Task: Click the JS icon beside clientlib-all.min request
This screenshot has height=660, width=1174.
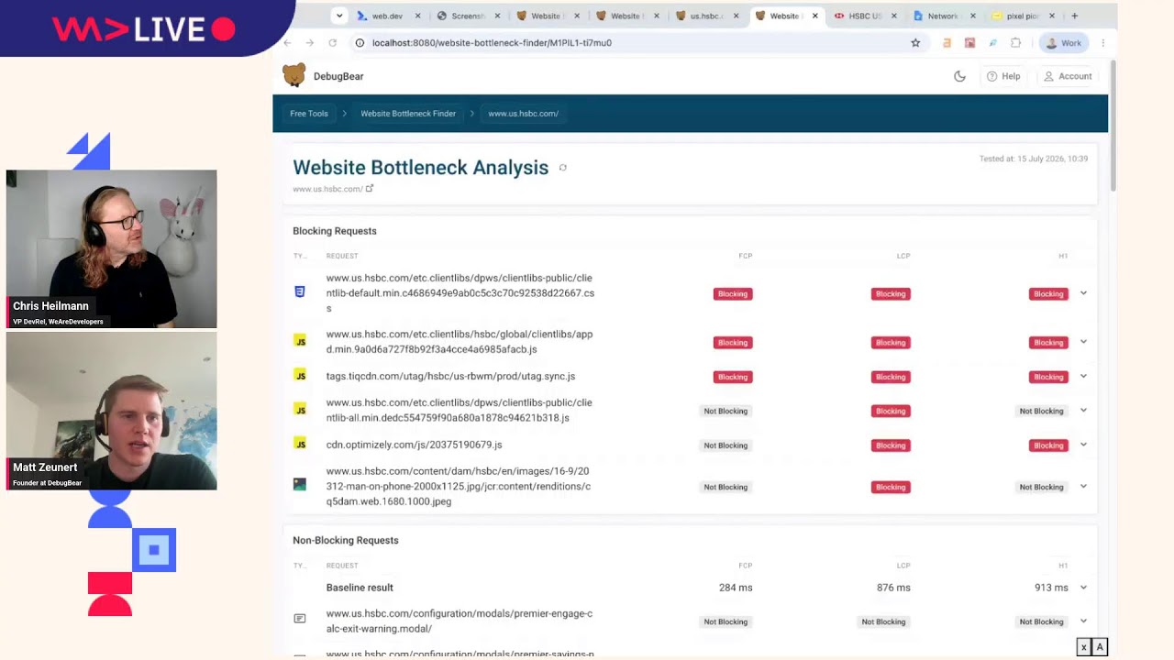Action: [300, 409]
